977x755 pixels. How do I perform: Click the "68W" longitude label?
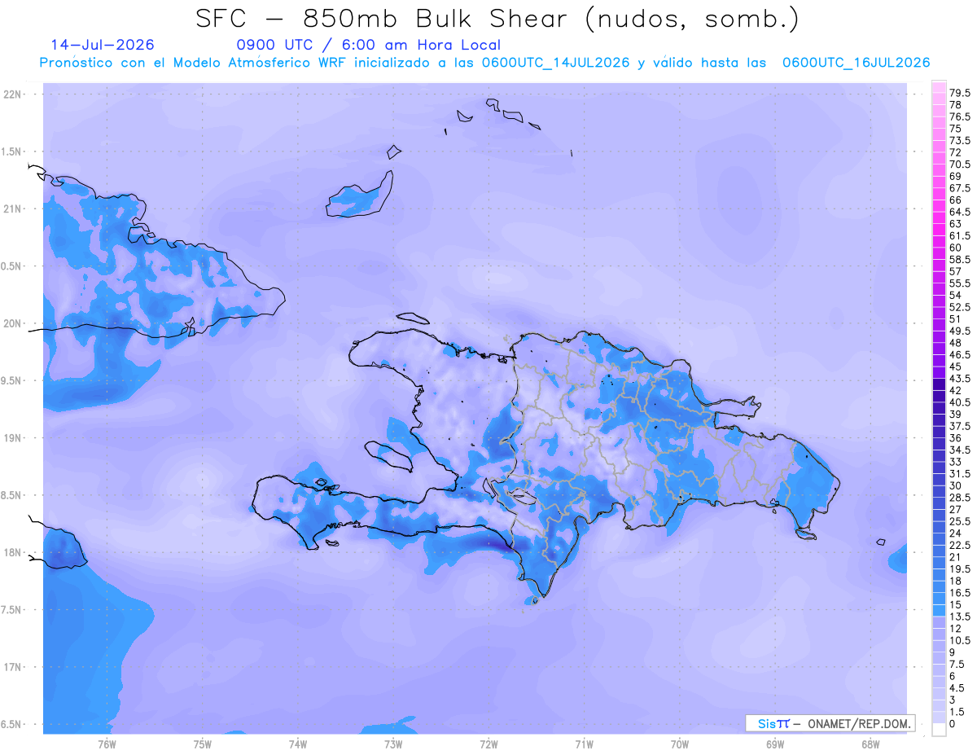click(870, 744)
